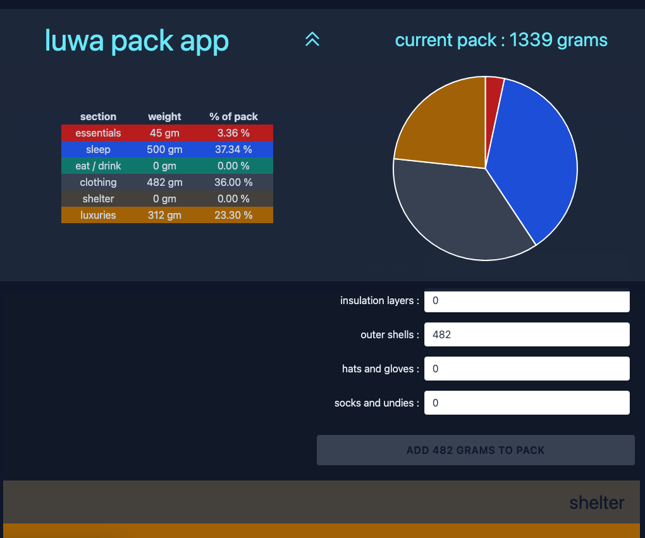The width and height of the screenshot is (645, 538).
Task: Select the clothing row in the weight table
Action: (x=167, y=182)
